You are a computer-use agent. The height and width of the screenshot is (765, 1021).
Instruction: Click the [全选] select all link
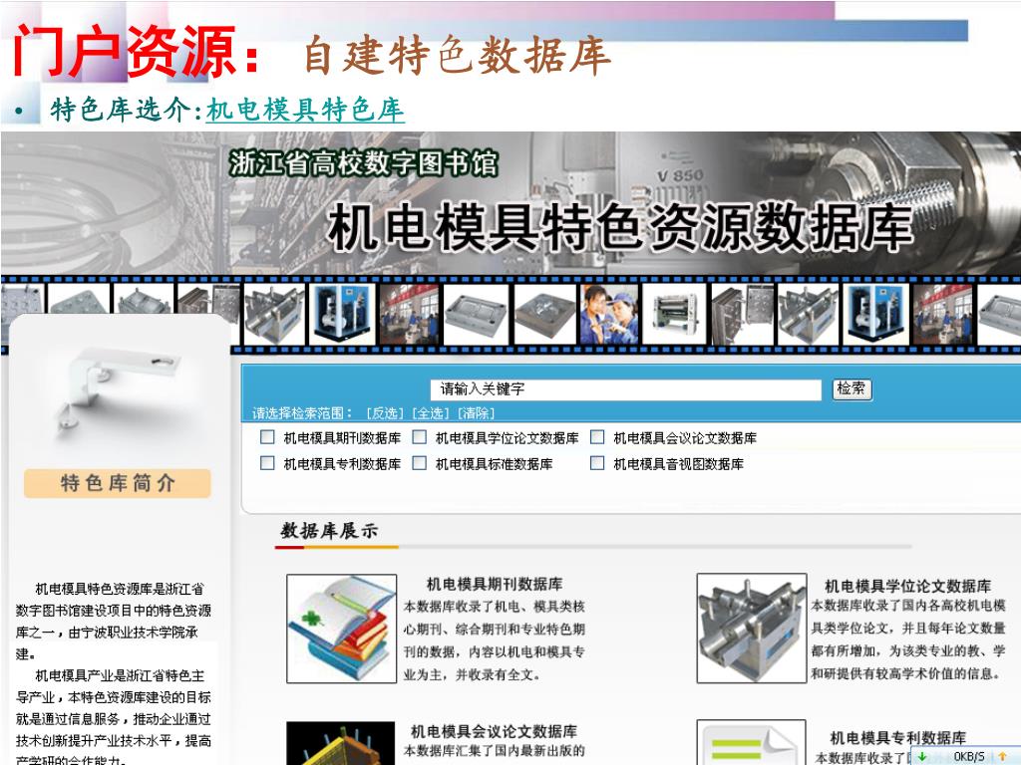pyautogui.click(x=431, y=413)
